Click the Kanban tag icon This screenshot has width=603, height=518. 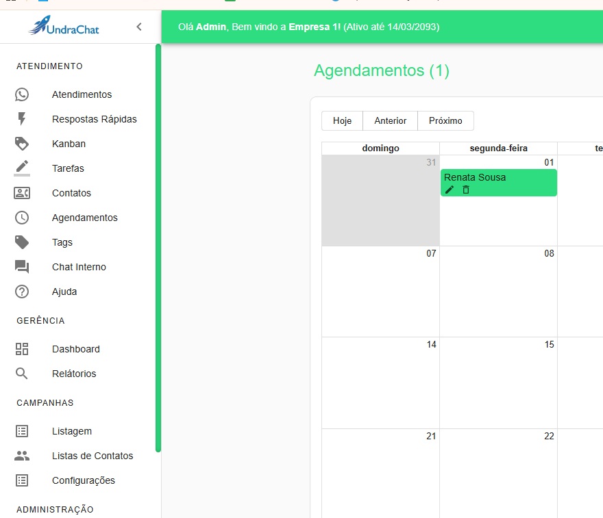[22, 144]
